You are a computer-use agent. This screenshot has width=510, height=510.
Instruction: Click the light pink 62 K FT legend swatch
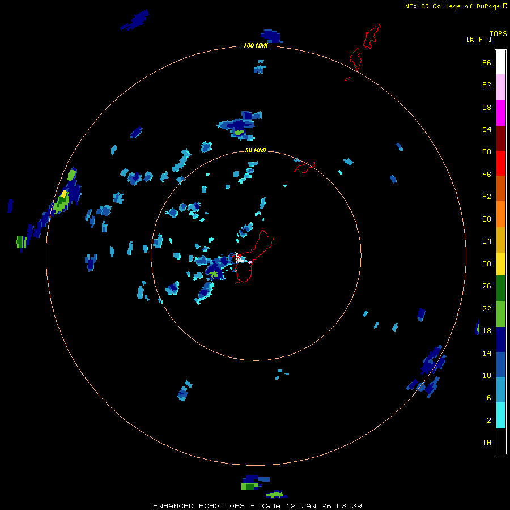tap(500, 87)
